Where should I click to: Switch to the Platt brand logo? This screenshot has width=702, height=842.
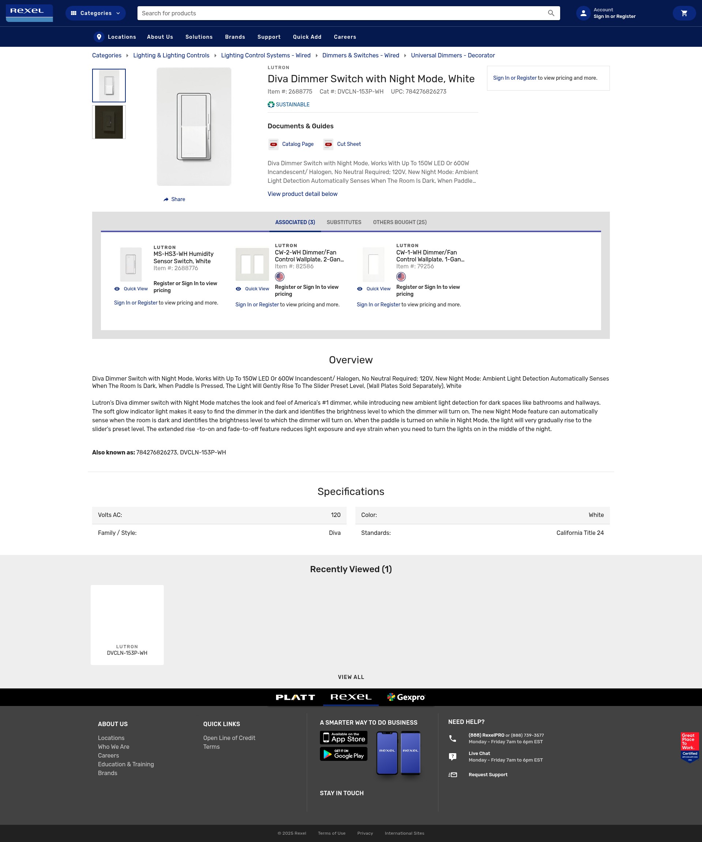pos(295,697)
